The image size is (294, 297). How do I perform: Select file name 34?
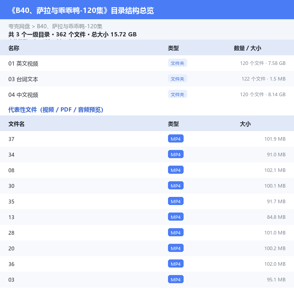tap(11, 155)
